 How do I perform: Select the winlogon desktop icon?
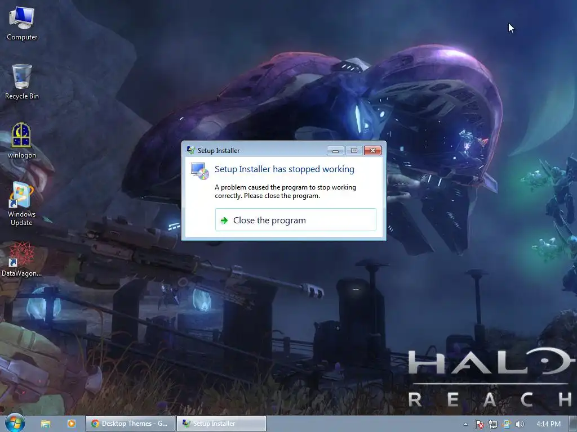22,141
